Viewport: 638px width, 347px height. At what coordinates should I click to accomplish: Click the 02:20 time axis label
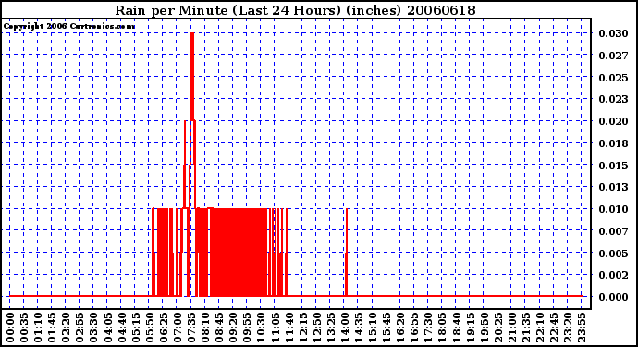pyautogui.click(x=66, y=328)
